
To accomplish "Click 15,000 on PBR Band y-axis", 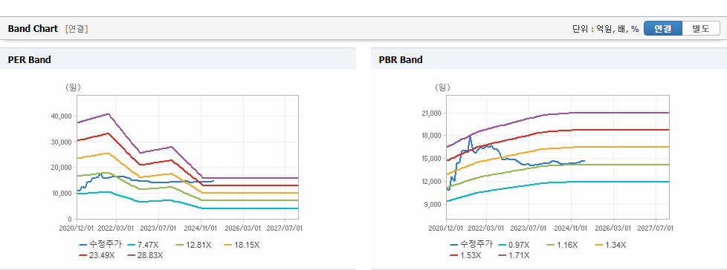I will pos(430,159).
